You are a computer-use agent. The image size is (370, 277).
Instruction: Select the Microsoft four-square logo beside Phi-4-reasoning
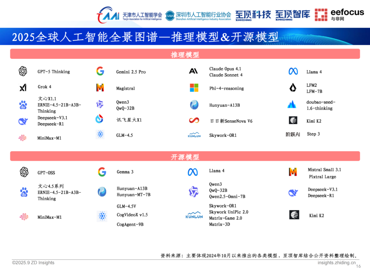click(194, 88)
